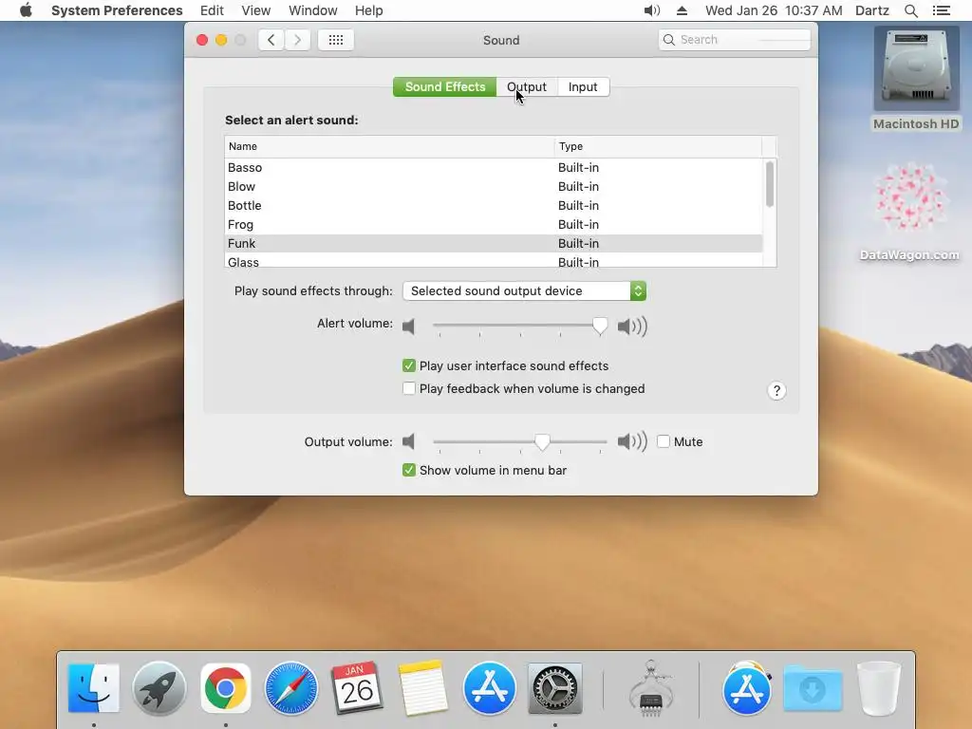Screen dimensions: 972x729
Task: Launch Safari from the dock
Action: point(291,688)
